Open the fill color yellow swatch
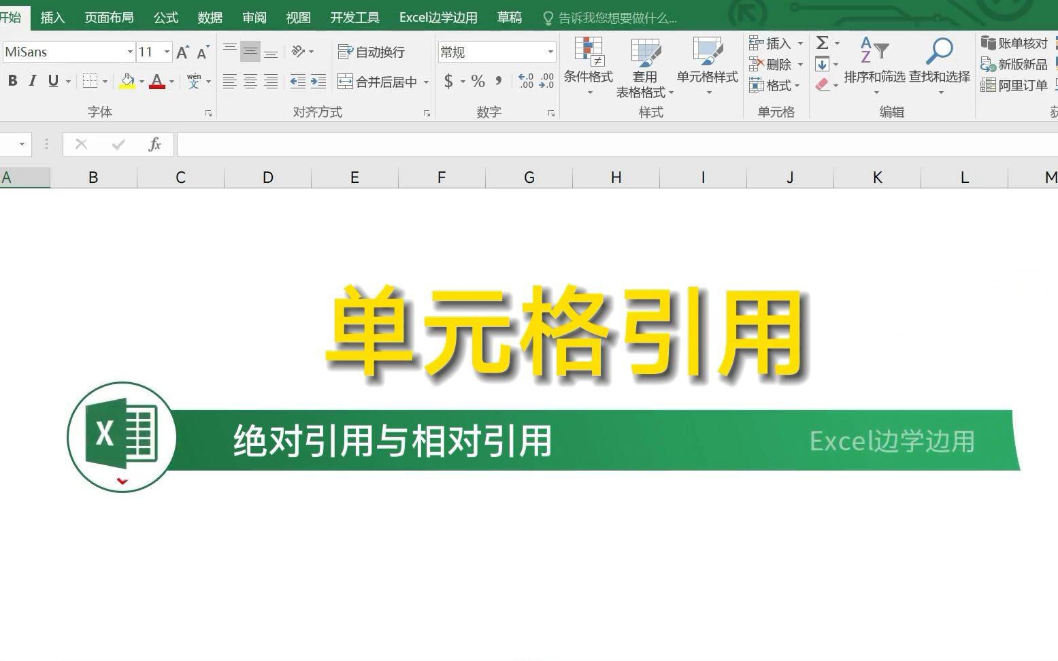 127,81
